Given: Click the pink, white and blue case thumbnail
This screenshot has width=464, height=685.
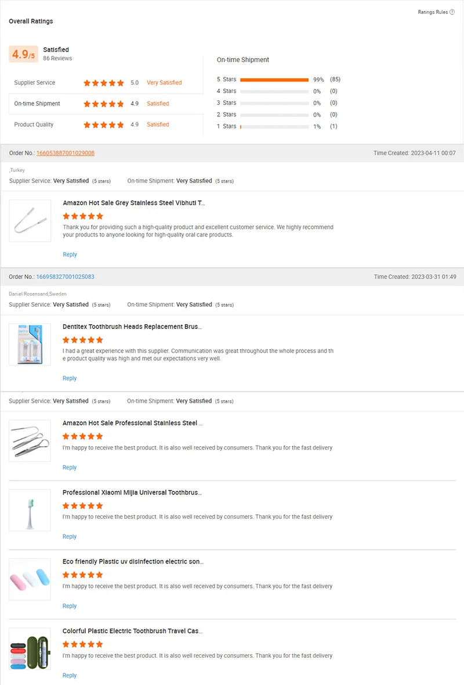Looking at the screenshot, I should coord(30,579).
